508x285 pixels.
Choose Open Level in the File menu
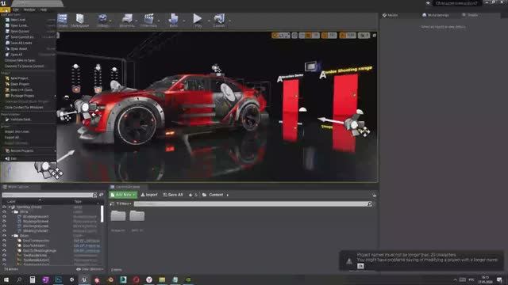click(29, 25)
